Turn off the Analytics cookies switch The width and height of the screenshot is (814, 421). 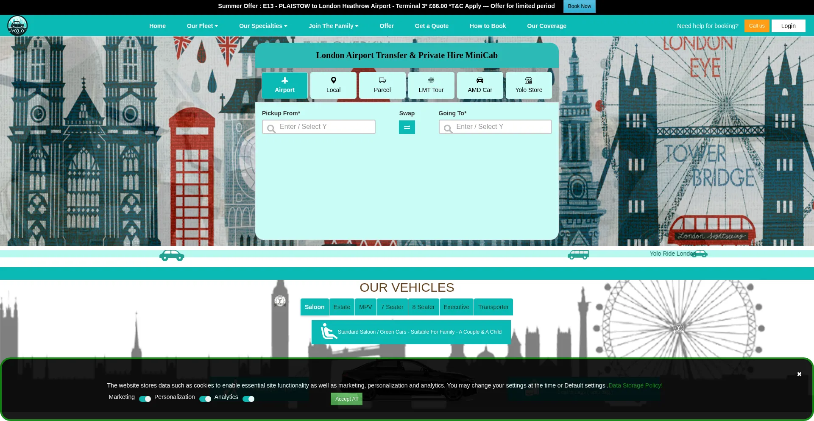[248, 399]
